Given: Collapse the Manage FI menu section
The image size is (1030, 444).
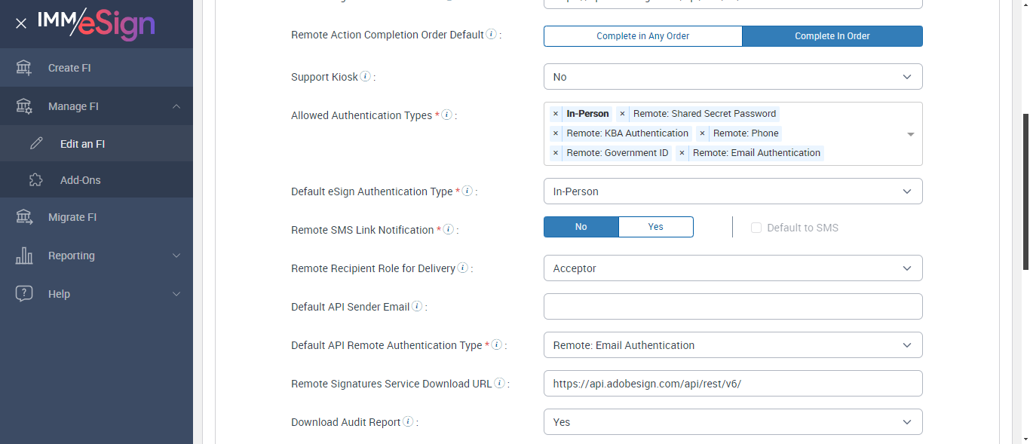Looking at the screenshot, I should click(x=176, y=106).
